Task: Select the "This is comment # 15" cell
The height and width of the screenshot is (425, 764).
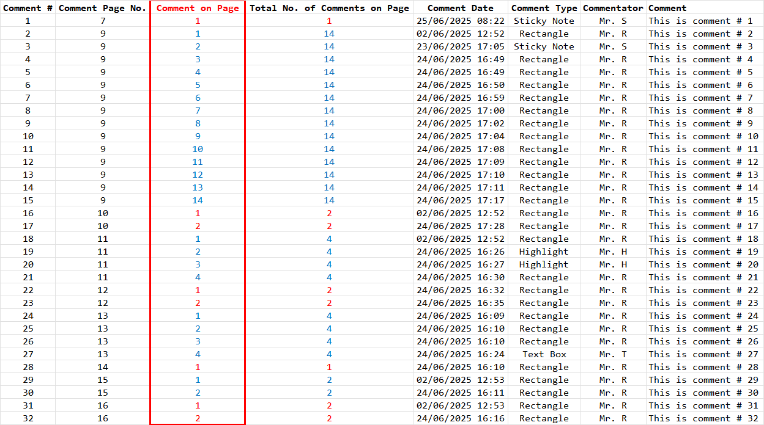Action: point(703,200)
